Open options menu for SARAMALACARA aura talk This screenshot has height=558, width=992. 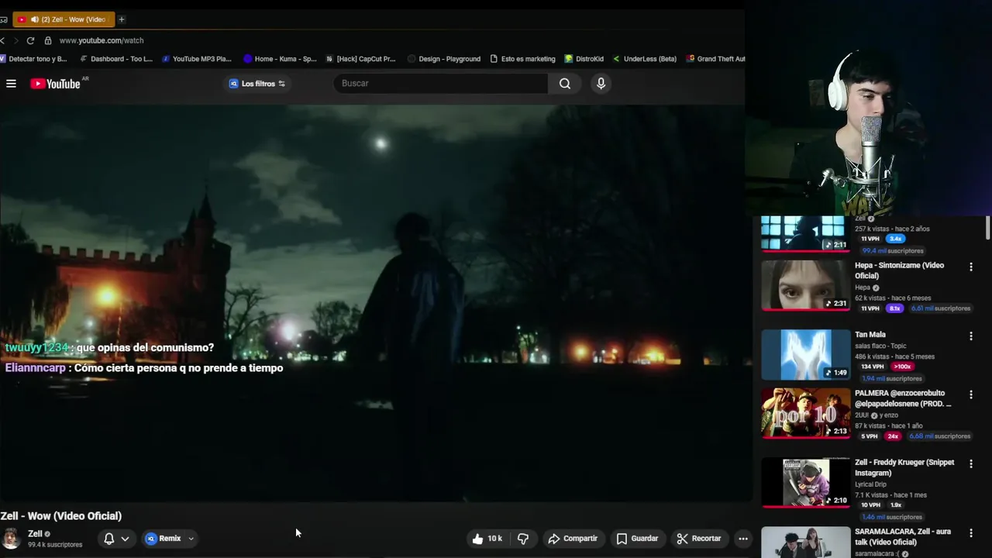click(970, 533)
